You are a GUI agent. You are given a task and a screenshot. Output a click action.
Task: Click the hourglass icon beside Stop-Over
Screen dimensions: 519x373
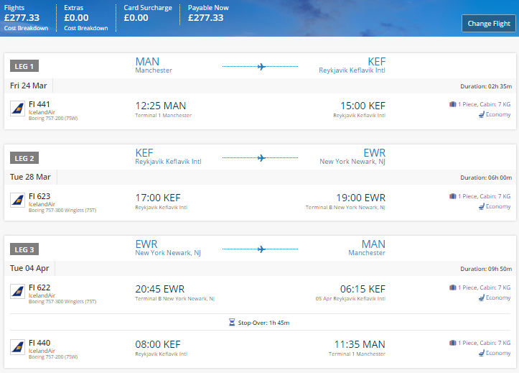232,322
